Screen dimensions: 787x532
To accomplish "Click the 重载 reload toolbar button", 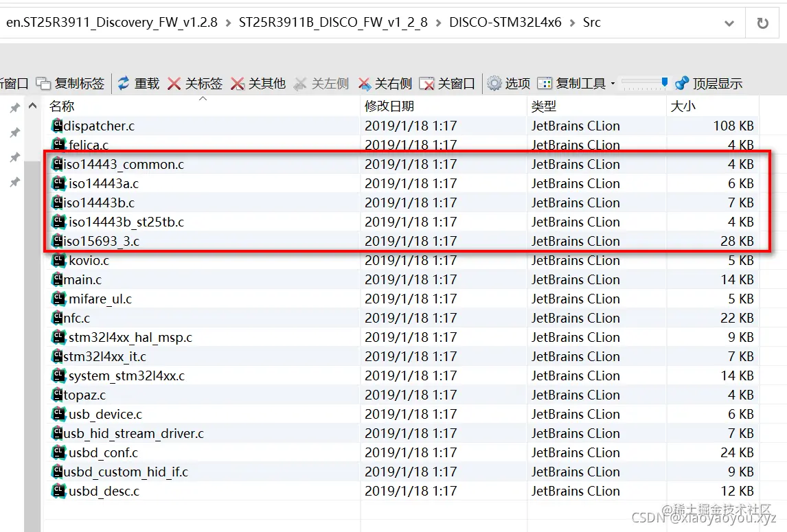I will 139,83.
